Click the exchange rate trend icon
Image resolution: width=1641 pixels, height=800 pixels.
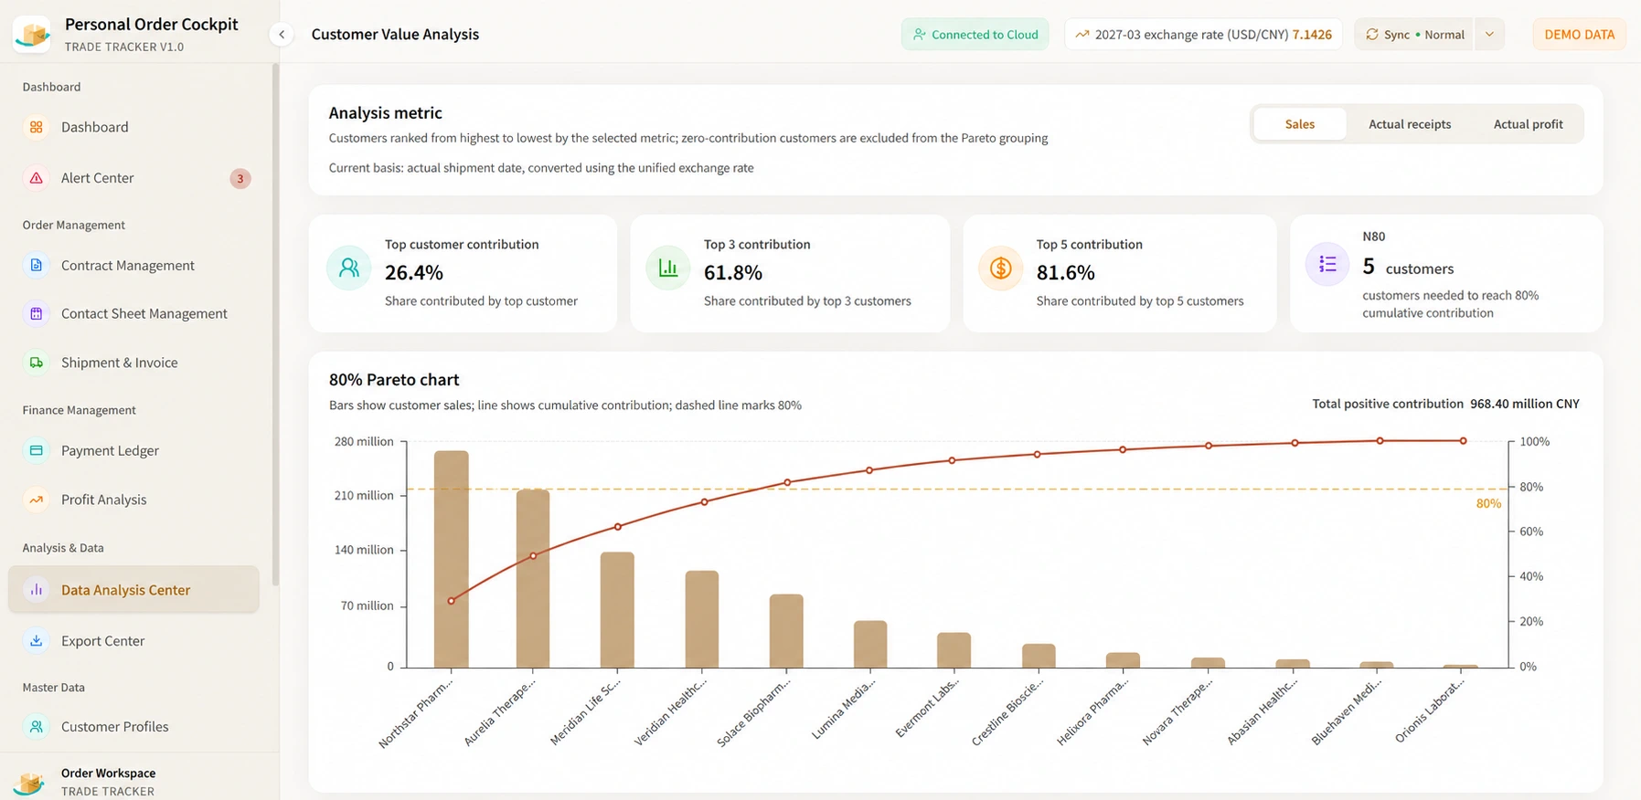[1082, 35]
